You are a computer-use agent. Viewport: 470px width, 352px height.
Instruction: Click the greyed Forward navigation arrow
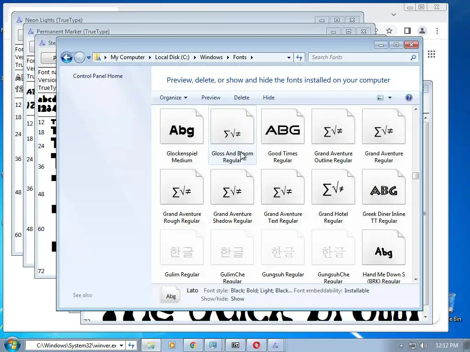point(79,57)
